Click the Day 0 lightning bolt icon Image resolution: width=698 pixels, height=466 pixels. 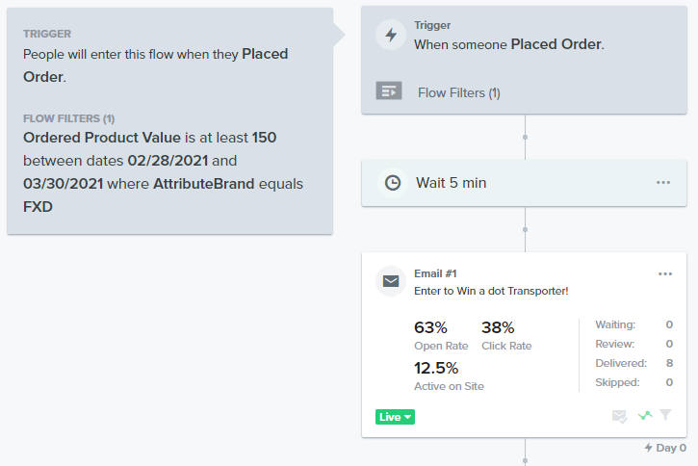pyautogui.click(x=649, y=448)
